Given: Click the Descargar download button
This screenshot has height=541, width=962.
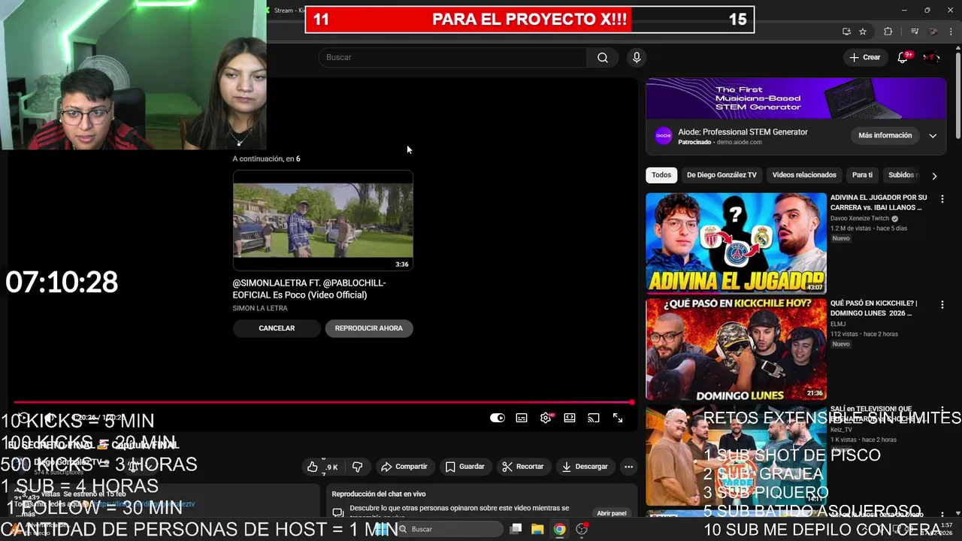Looking at the screenshot, I should point(585,467).
